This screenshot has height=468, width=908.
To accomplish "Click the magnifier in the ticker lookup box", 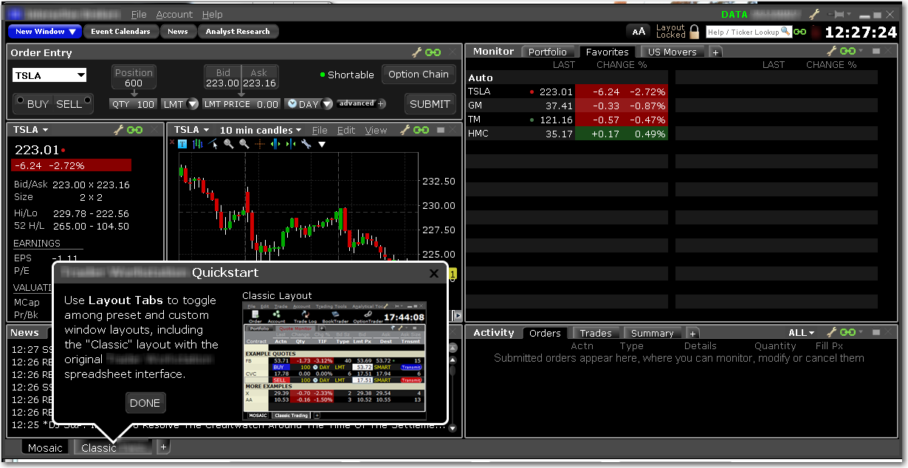I will click(785, 31).
